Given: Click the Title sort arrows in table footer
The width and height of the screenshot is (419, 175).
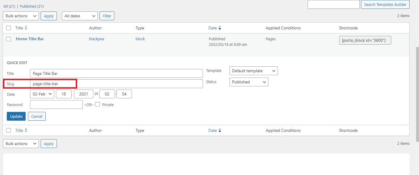Looking at the screenshot, I should tap(26, 130).
